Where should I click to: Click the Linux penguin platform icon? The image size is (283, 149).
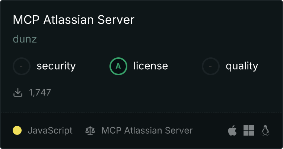(265, 130)
